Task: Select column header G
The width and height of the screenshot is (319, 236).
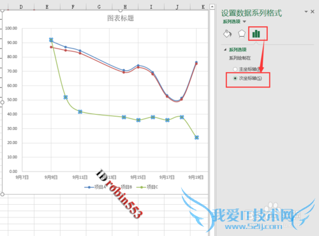Action: 99,7
